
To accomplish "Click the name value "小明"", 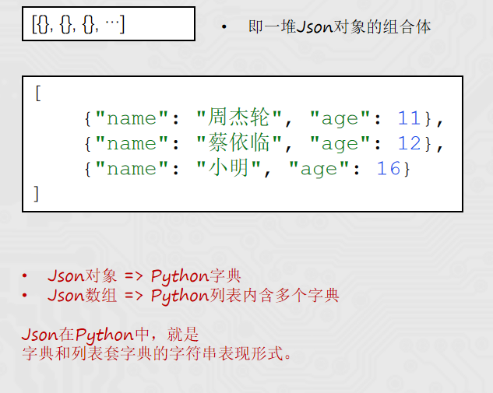I will (x=228, y=168).
